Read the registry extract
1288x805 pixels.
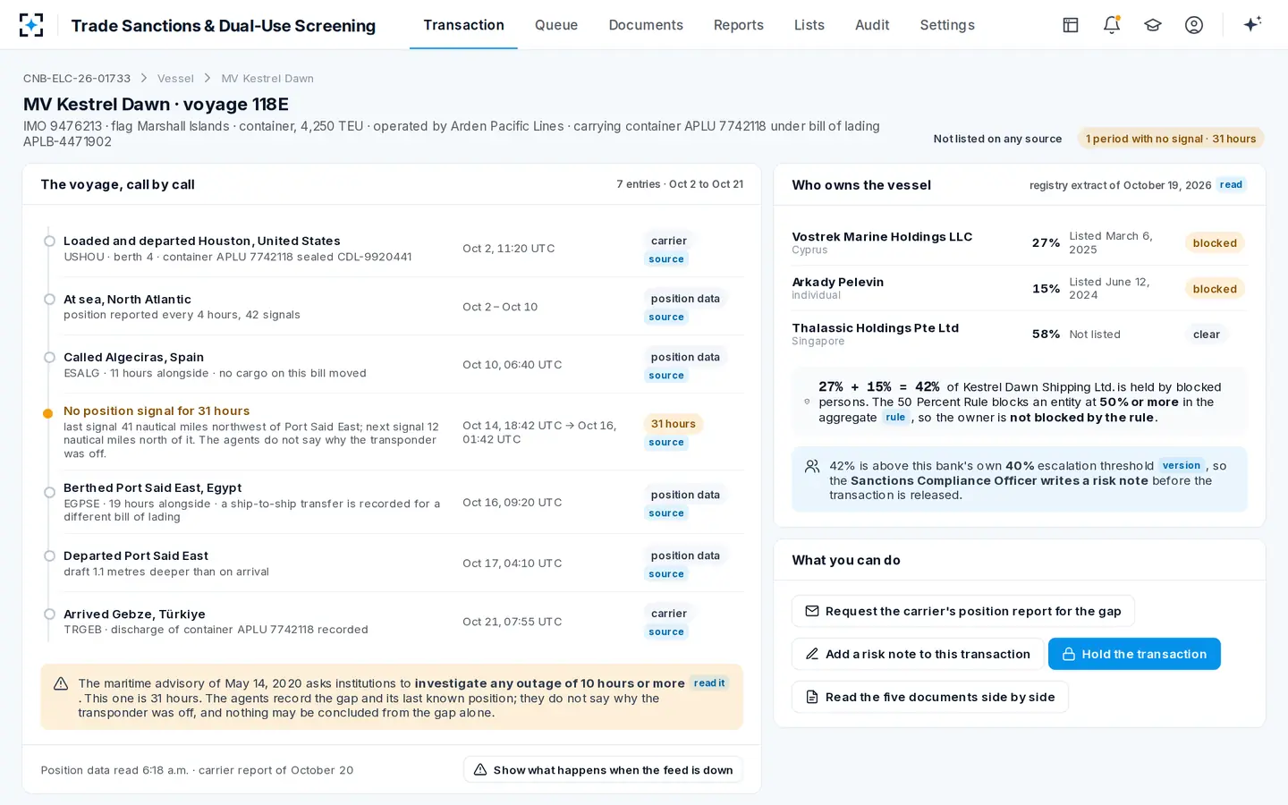pyautogui.click(x=1231, y=185)
